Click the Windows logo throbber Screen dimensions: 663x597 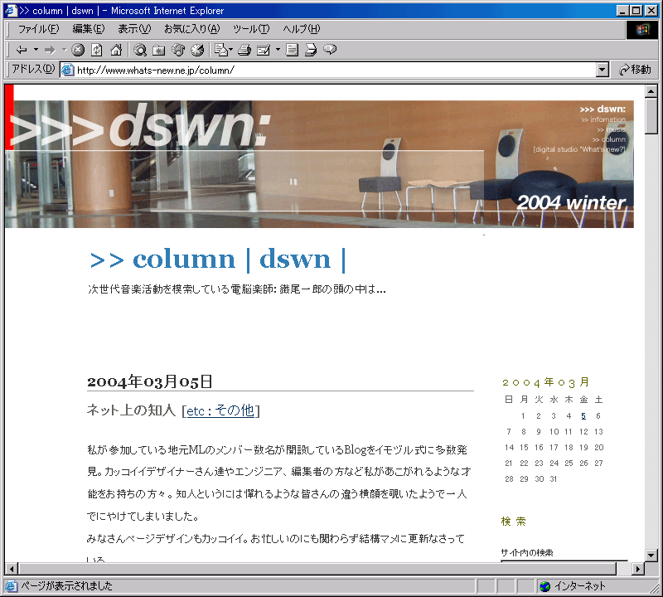coord(641,29)
